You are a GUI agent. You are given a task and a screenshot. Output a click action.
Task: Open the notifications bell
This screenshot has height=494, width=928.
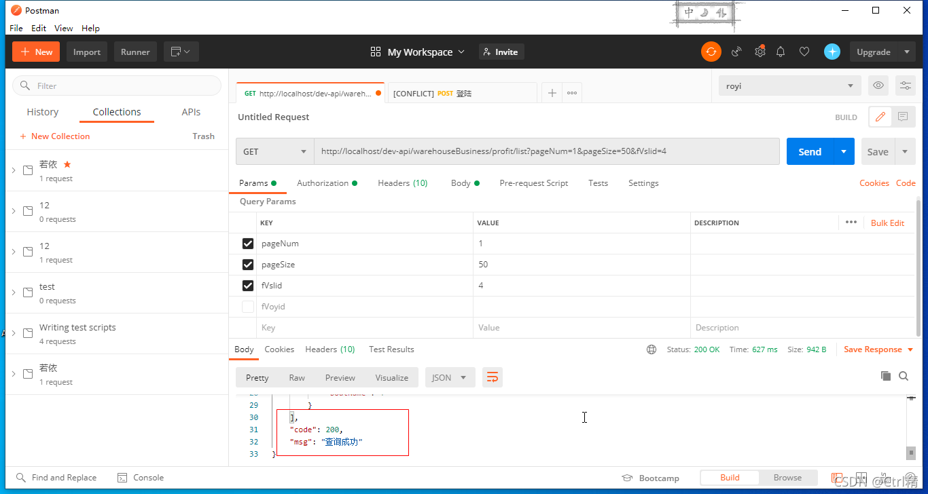pyautogui.click(x=781, y=52)
